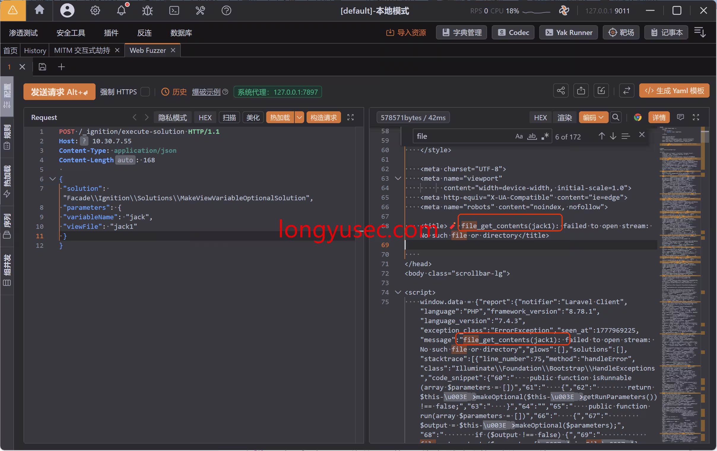This screenshot has width=717, height=451.
Task: Click the export upload icon
Action: point(581,91)
